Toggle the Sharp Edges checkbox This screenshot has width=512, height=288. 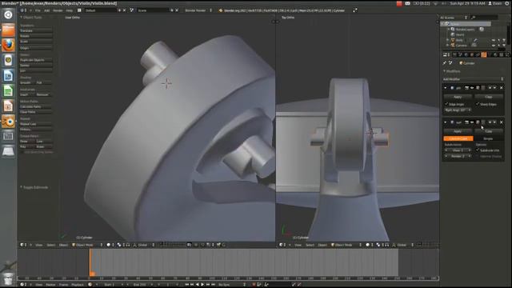pyautogui.click(x=478, y=104)
